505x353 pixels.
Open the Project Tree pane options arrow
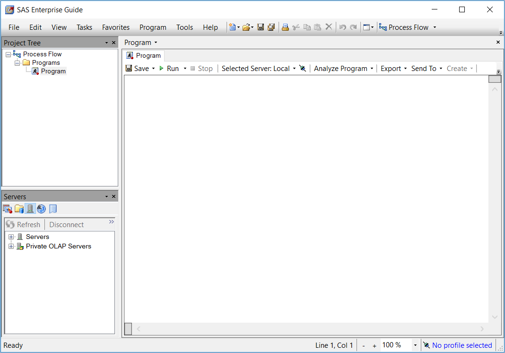point(106,43)
